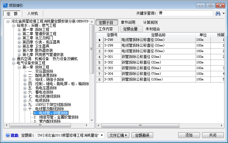Select the 定额含量 sub-tab

[131, 29]
